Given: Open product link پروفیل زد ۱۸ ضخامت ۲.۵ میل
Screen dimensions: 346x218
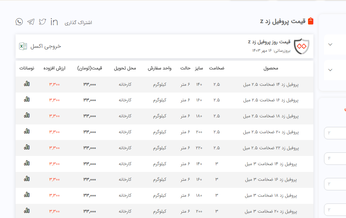Looking at the screenshot, I should click(271, 116).
